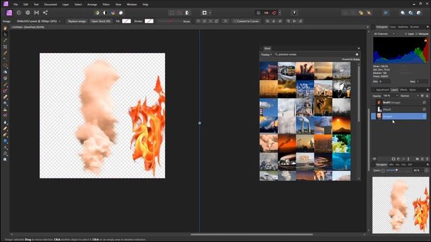The image size is (431, 242).
Task: Click the gear icon in Layers panel header
Action: pyautogui.click(x=422, y=95)
